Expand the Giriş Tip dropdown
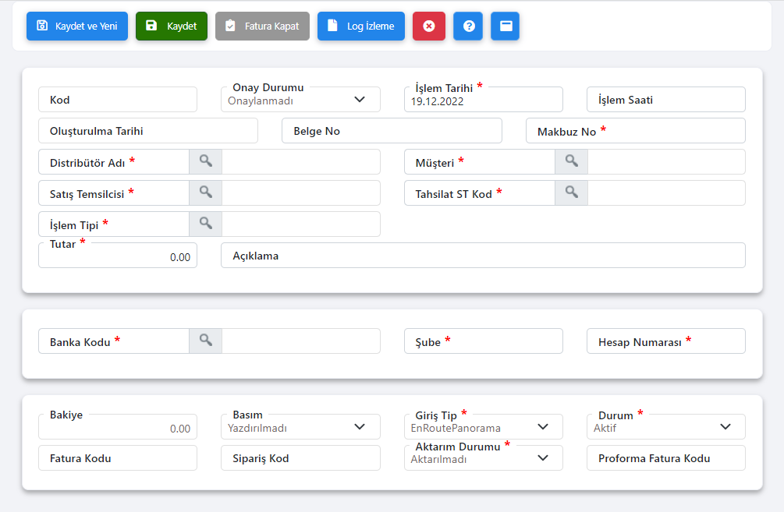 click(543, 427)
